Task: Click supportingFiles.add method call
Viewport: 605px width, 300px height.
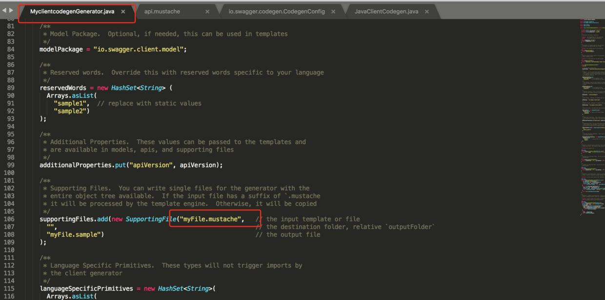Action: 74,219
